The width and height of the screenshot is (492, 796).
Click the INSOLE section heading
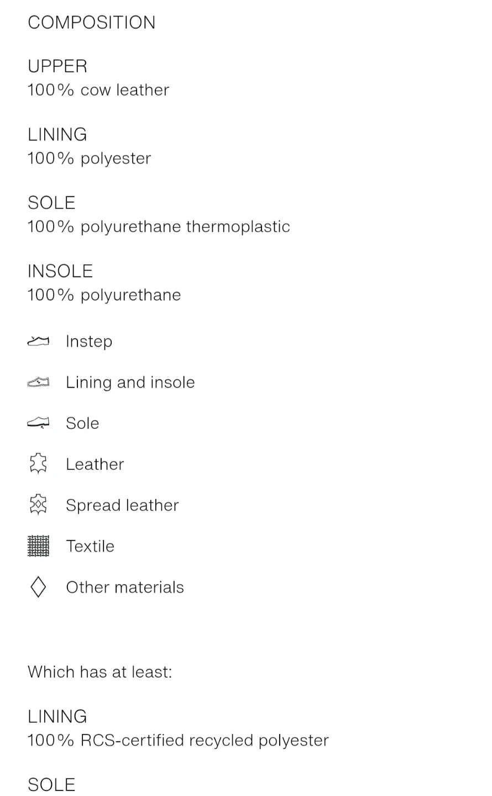point(60,271)
